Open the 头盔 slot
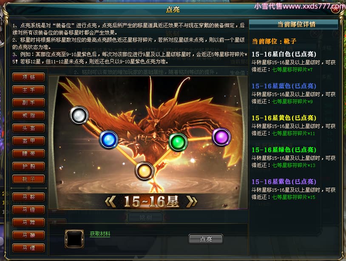The height and width of the screenshot is (261, 346). tap(28, 128)
